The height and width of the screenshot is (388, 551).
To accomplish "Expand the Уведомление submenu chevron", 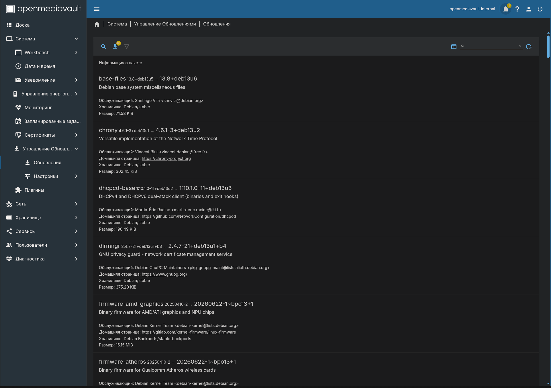I will click(x=76, y=80).
